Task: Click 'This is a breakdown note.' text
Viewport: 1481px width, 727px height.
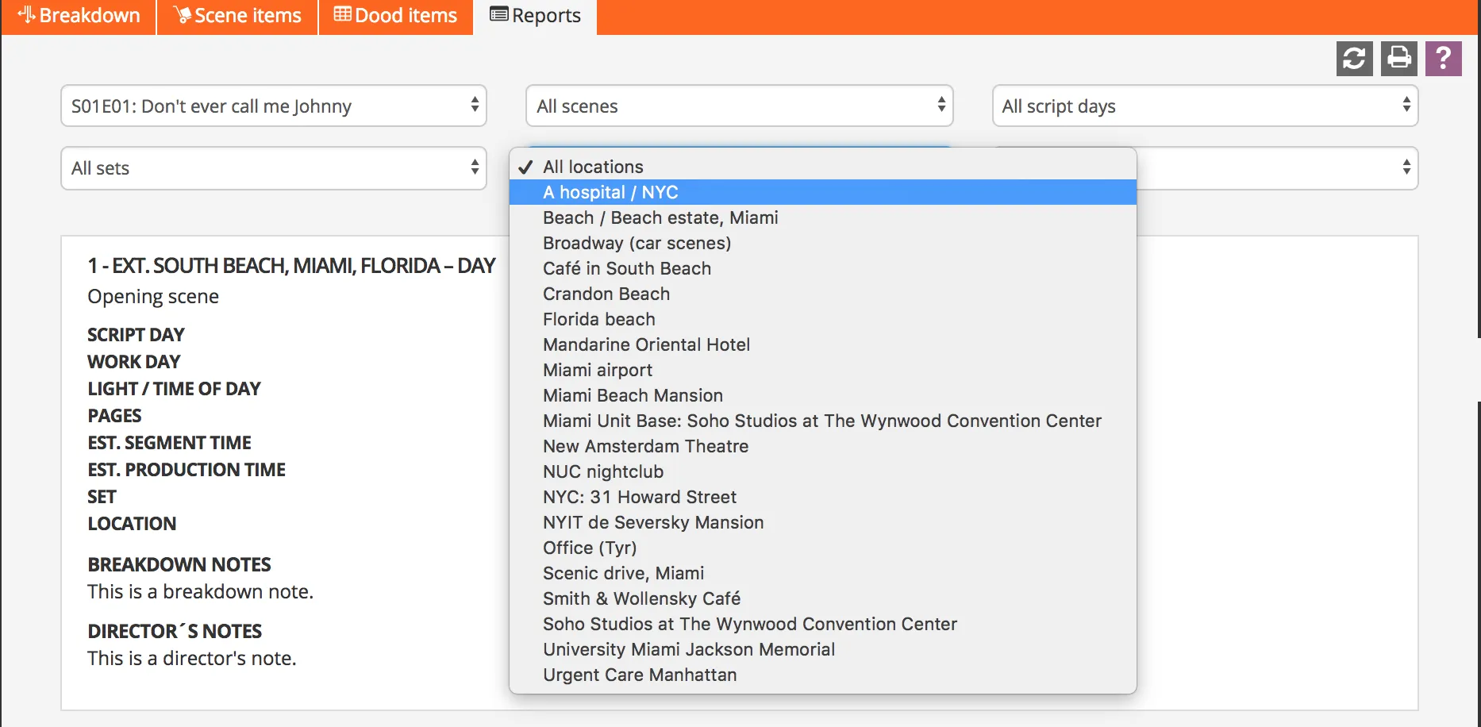Action: tap(200, 592)
